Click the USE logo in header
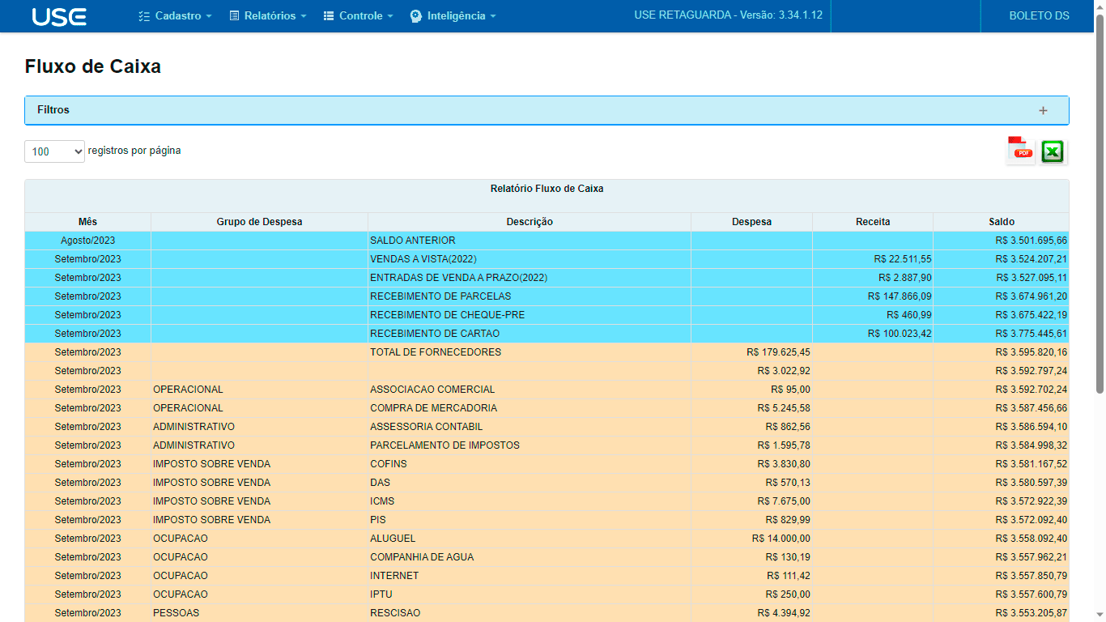This screenshot has width=1106, height=622. [x=59, y=16]
